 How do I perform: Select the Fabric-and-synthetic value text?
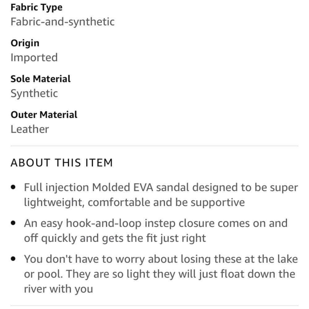click(62, 22)
